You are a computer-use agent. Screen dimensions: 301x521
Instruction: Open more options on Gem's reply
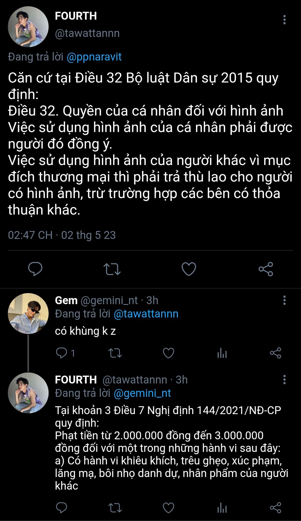pos(284,300)
